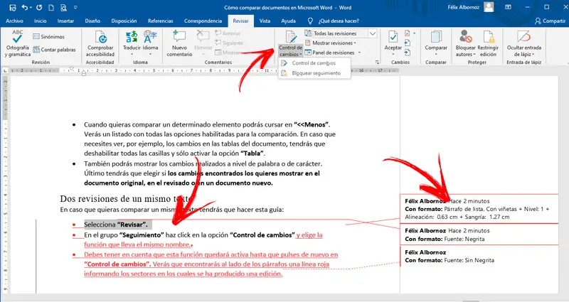
Task: Select Control de cambios in dropdown menu
Action: coord(314,63)
